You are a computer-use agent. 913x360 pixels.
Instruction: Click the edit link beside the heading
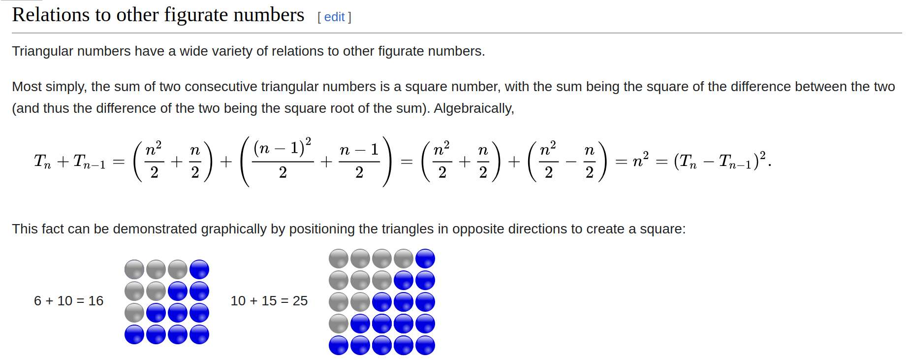334,17
